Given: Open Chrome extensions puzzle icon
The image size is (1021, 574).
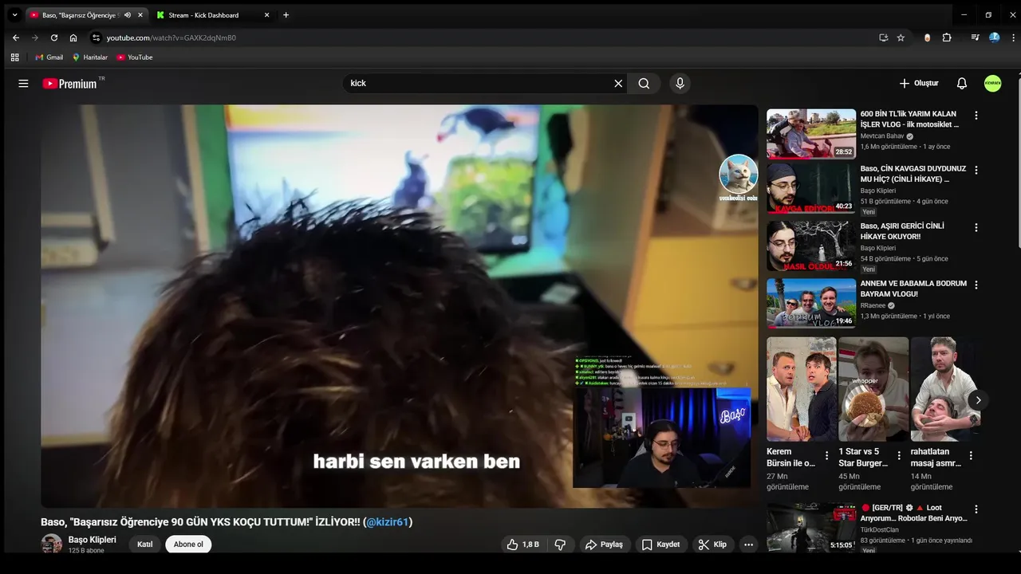Looking at the screenshot, I should click(947, 37).
